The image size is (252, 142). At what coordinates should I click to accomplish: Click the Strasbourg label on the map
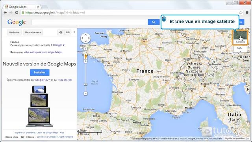[x=192, y=43]
